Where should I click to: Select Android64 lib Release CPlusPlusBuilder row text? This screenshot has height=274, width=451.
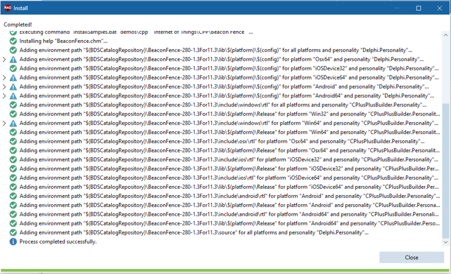coord(229,223)
